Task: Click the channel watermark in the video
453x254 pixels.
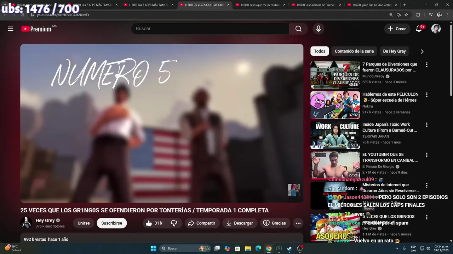Action: point(294,189)
